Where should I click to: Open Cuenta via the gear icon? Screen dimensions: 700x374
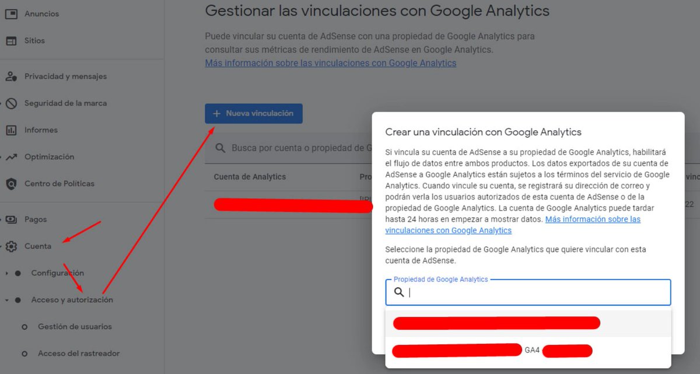point(10,246)
